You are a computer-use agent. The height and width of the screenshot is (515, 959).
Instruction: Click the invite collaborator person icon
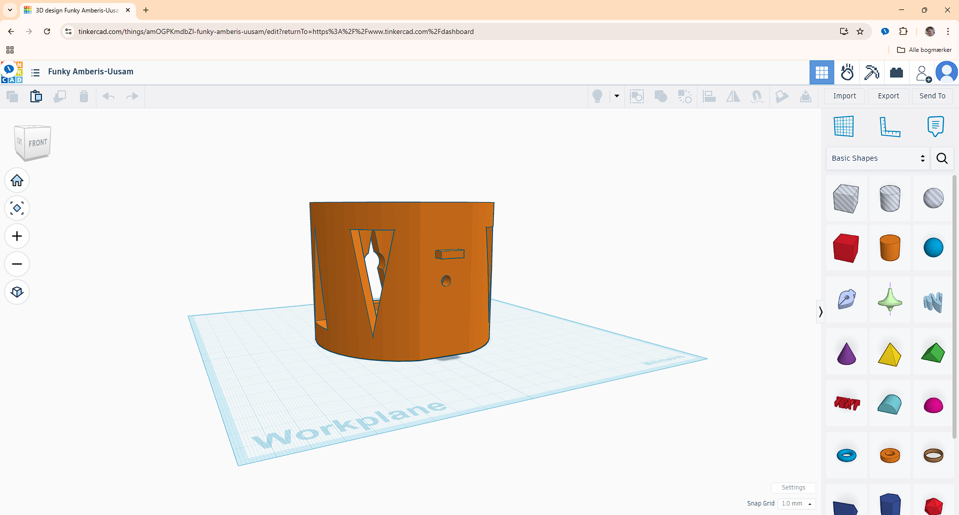tap(923, 73)
